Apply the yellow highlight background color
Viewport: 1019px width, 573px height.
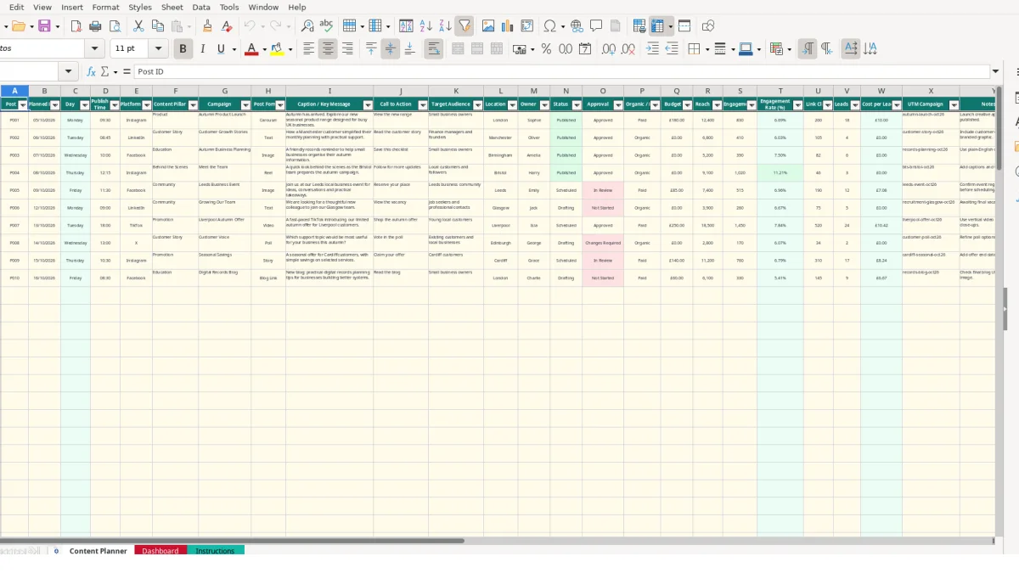point(277,49)
